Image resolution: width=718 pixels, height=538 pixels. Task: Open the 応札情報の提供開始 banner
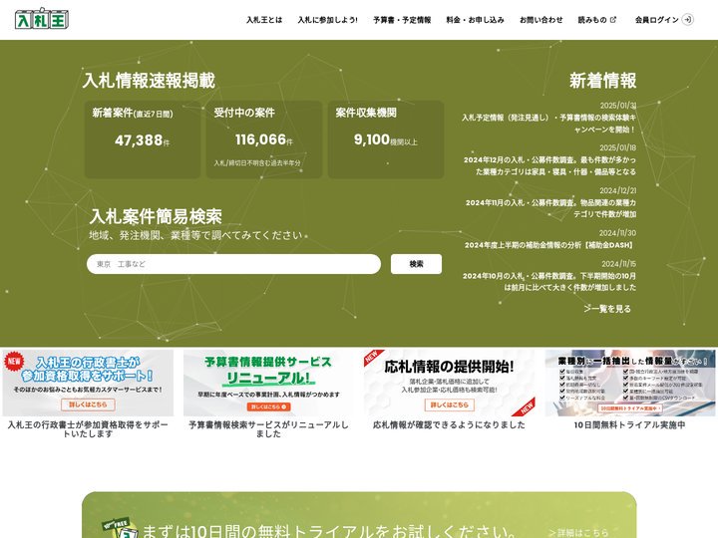tap(449, 383)
